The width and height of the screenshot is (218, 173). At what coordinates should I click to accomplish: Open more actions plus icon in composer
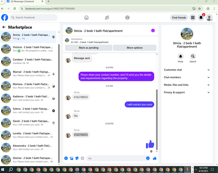66,158
